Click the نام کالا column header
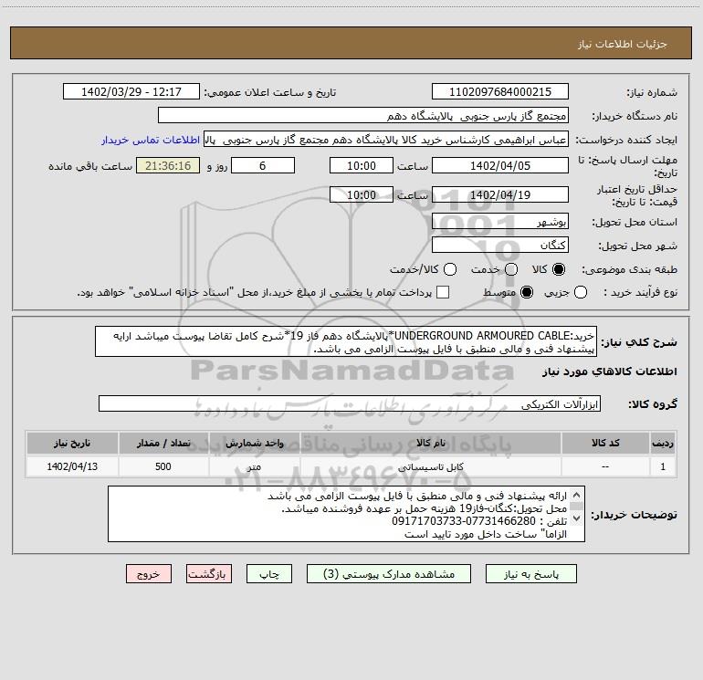Image resolution: width=703 pixels, height=680 pixels. click(430, 443)
